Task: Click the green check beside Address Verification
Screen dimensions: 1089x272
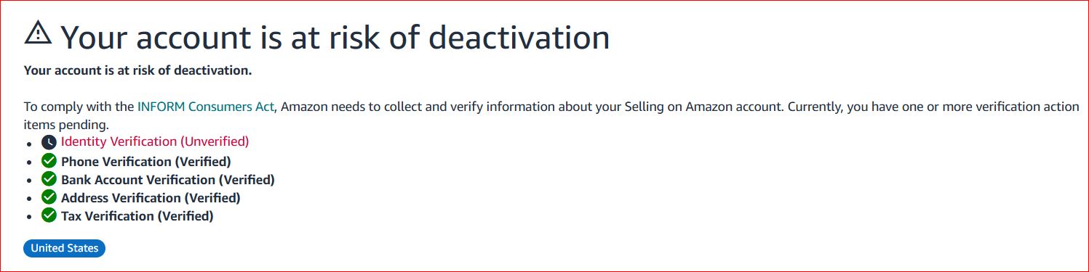Action: pos(49,197)
